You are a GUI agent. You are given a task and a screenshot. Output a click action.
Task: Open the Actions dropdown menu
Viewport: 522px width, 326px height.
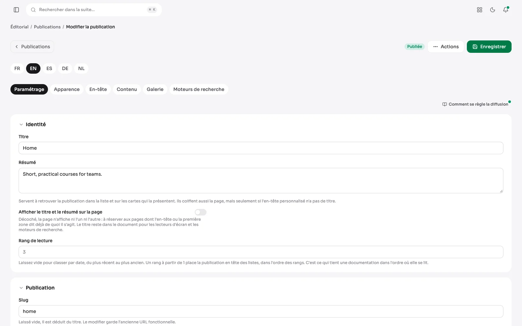(446, 47)
